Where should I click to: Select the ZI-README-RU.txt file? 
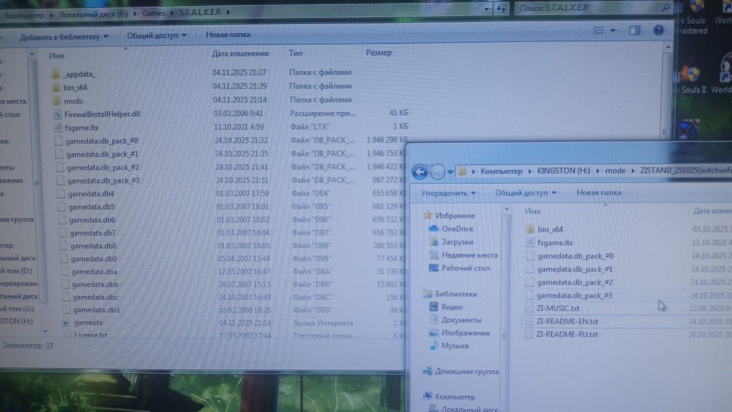coord(562,334)
